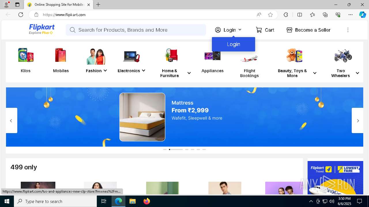Image resolution: width=369 pixels, height=207 pixels.
Task: Select the active carousel indicator bar
Action: pyautogui.click(x=176, y=149)
